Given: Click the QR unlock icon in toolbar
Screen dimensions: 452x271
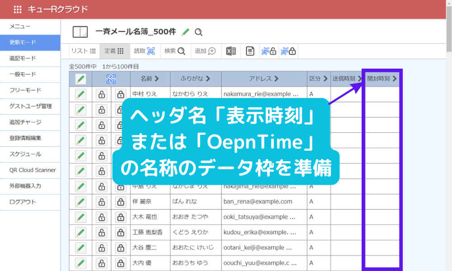Looking at the screenshot, I should 269,51.
